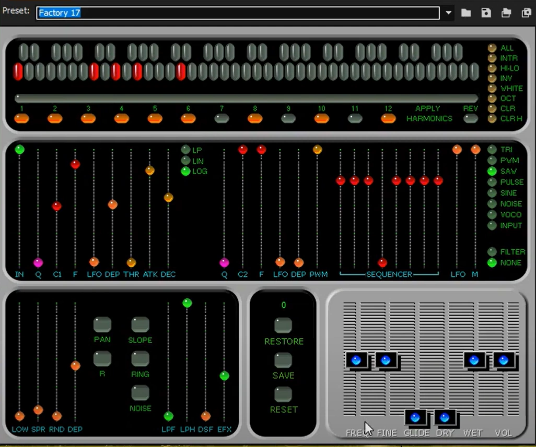
Task: Click the OCT LED button
Action: (x=492, y=99)
